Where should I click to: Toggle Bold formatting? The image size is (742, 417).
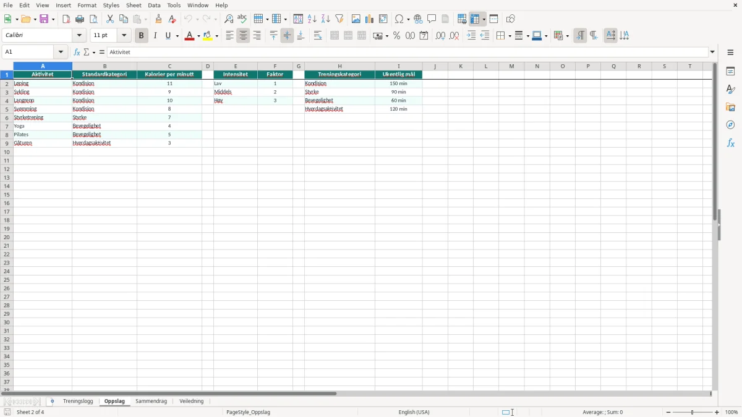tap(141, 36)
